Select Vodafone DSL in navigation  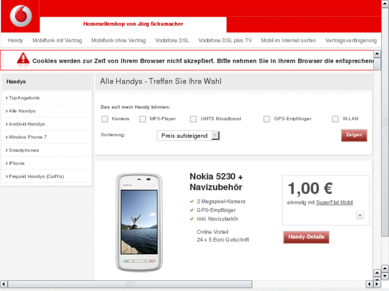[172, 41]
